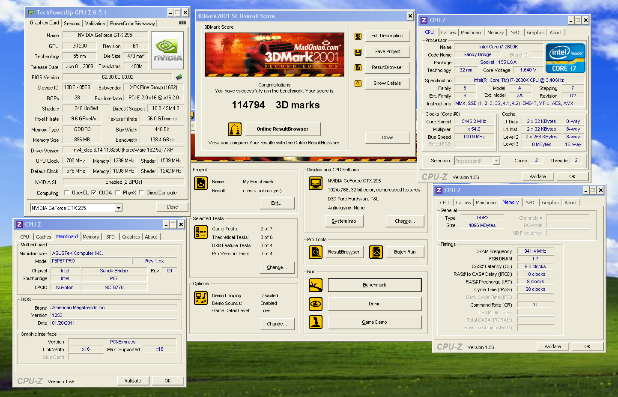618x397 pixels.
Task: Click the BIOS date value 01/20/2011
Action: (x=113, y=323)
